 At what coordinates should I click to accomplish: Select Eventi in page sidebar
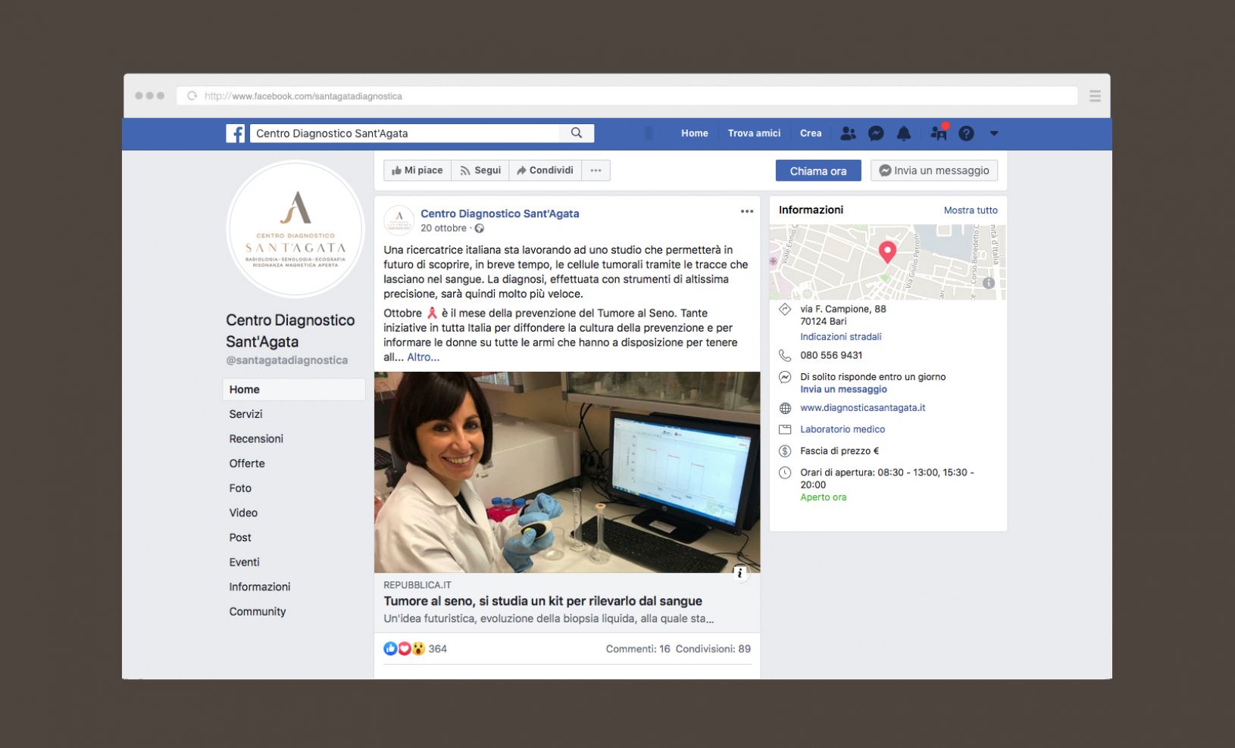[244, 562]
